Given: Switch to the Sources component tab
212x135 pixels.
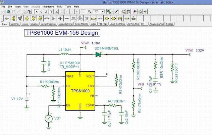Looking at the screenshot, I should click(34, 24).
